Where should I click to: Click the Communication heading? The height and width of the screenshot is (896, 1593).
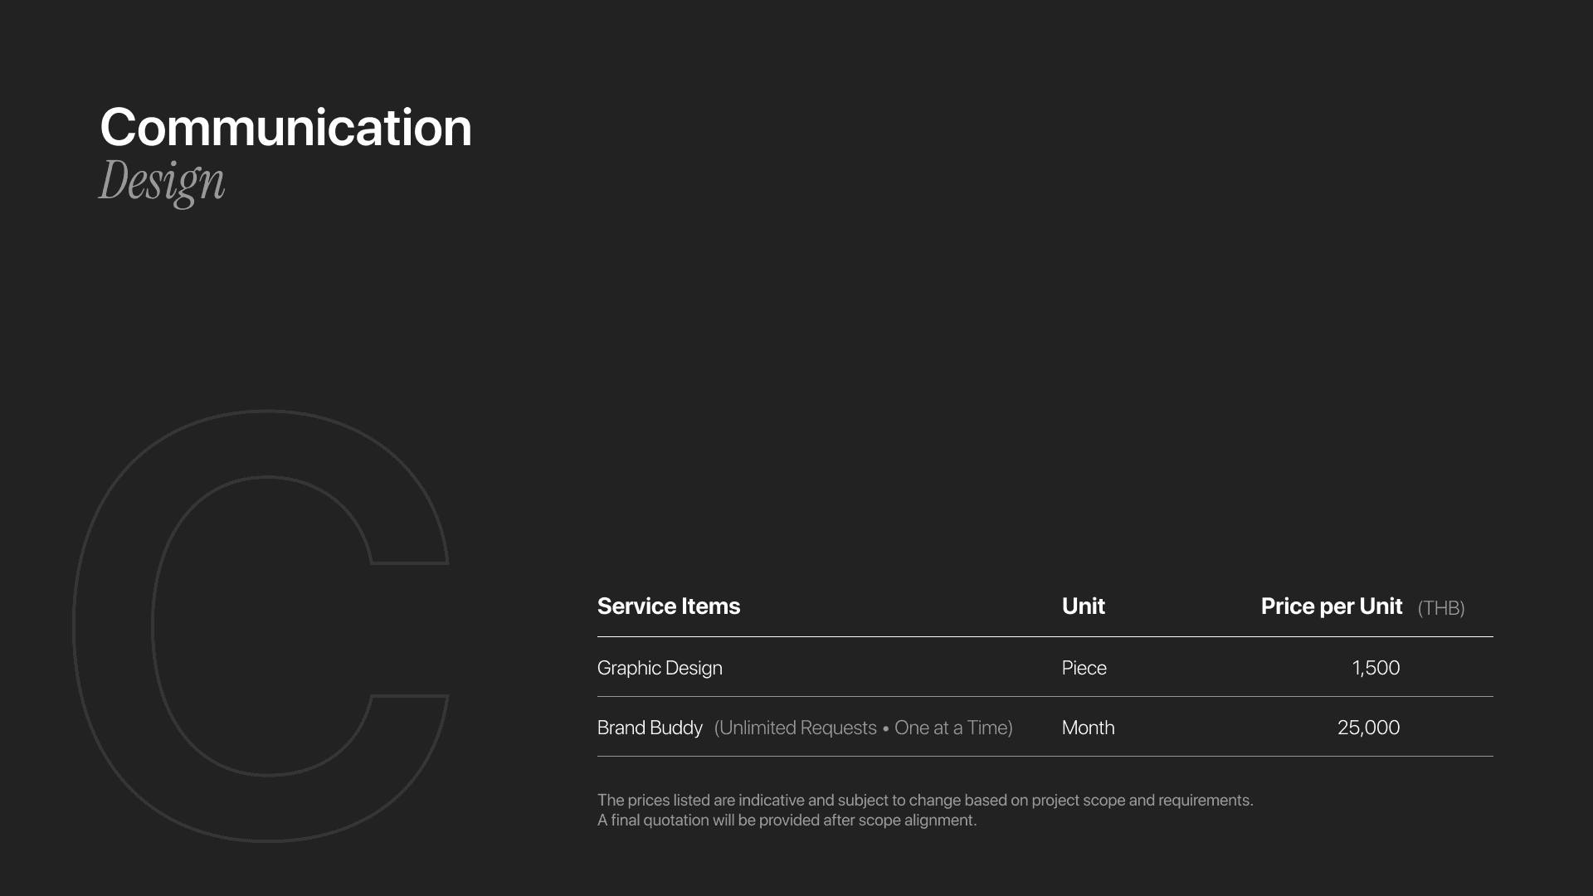tap(285, 129)
